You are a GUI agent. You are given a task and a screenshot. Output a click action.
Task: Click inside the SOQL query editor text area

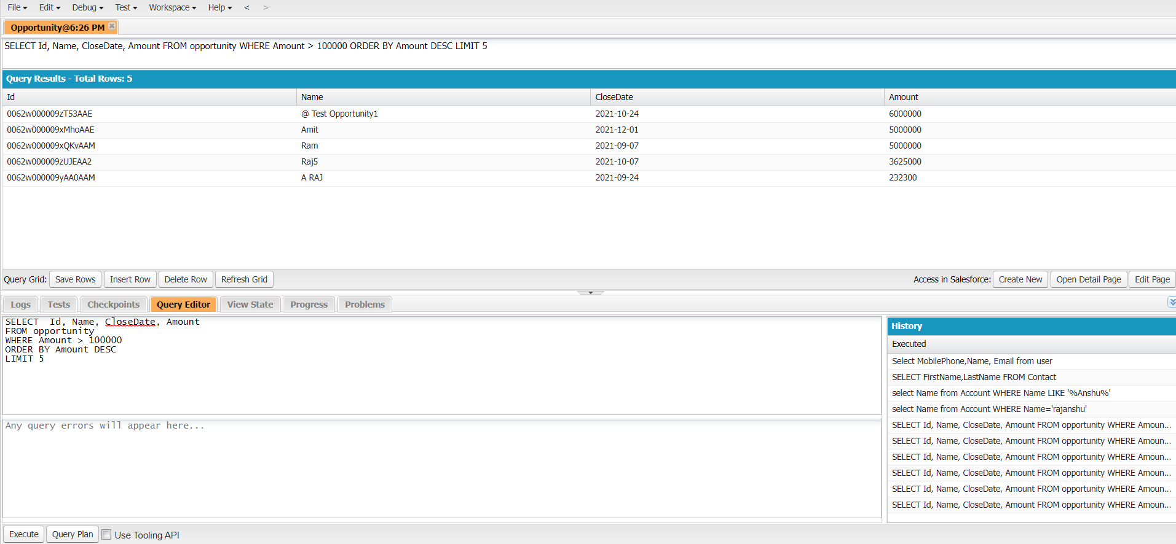(x=442, y=365)
